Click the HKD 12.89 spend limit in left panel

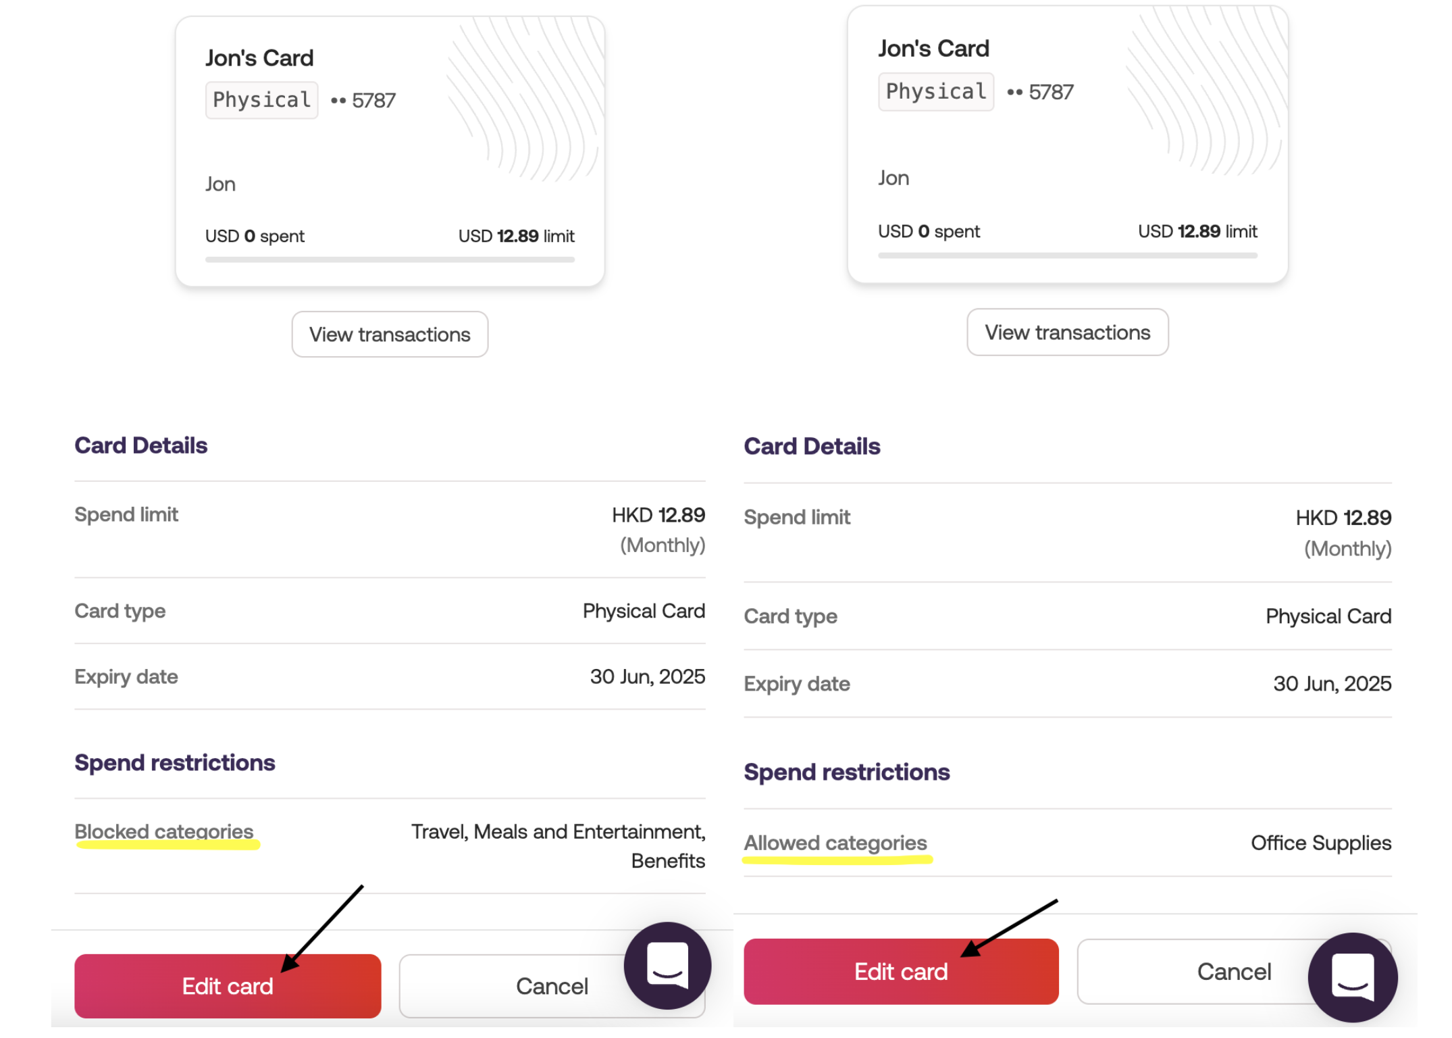[658, 515]
